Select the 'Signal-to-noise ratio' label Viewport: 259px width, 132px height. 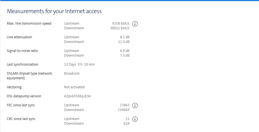click(22, 51)
